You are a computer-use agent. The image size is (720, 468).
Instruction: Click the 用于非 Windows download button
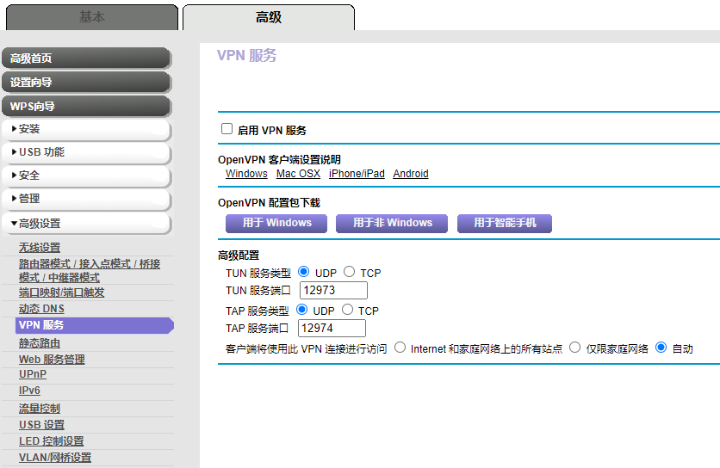pyautogui.click(x=392, y=224)
